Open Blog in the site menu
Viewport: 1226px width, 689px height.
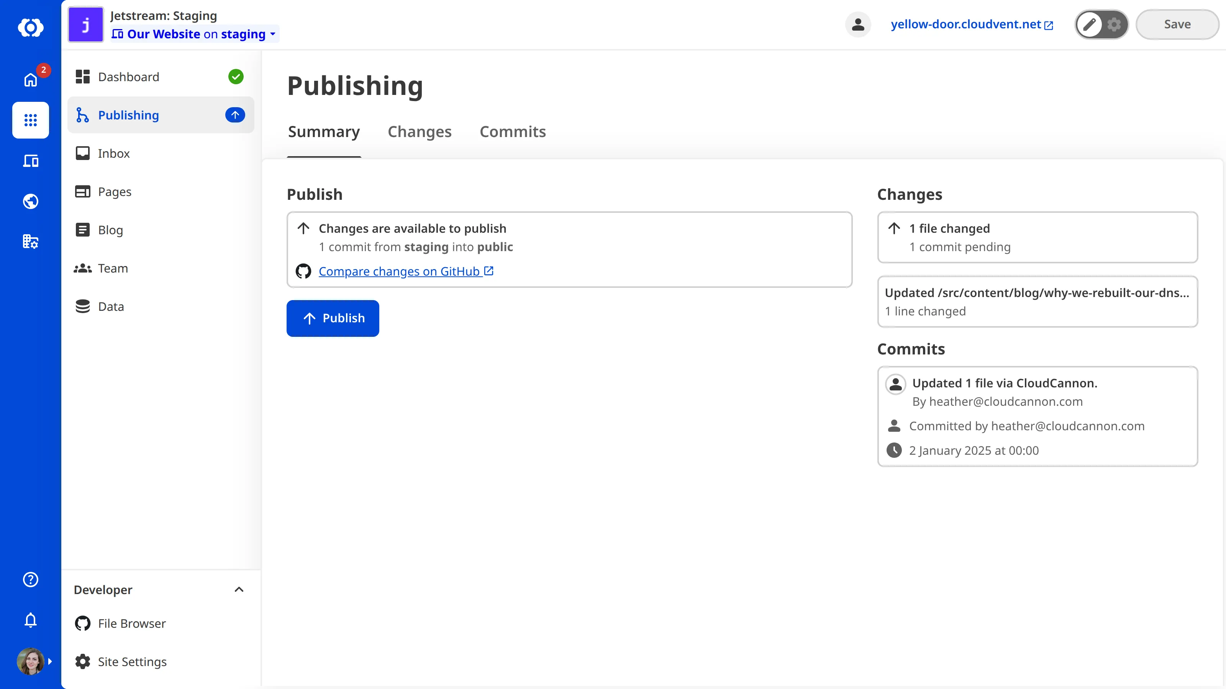pyautogui.click(x=161, y=230)
